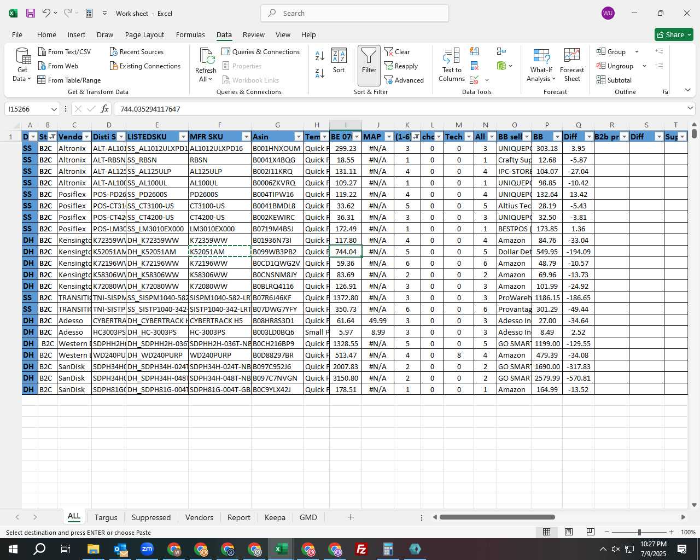This screenshot has width=700, height=560.
Task: Open Advanced filter options
Action: pyautogui.click(x=404, y=80)
